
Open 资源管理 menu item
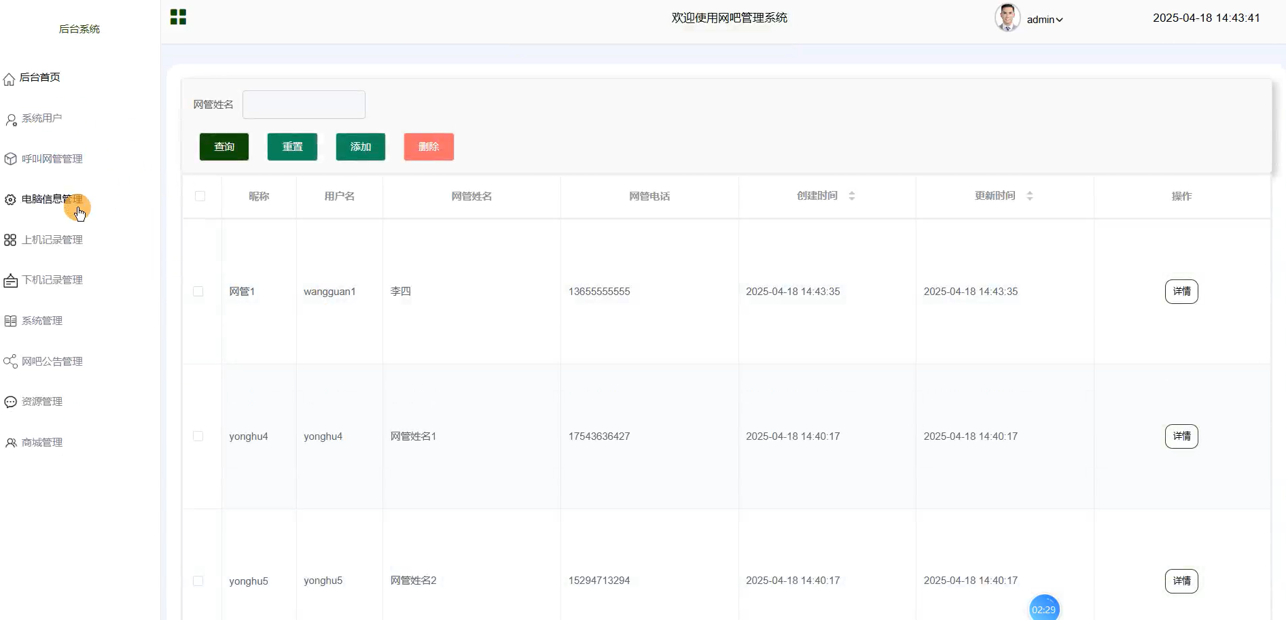click(41, 402)
